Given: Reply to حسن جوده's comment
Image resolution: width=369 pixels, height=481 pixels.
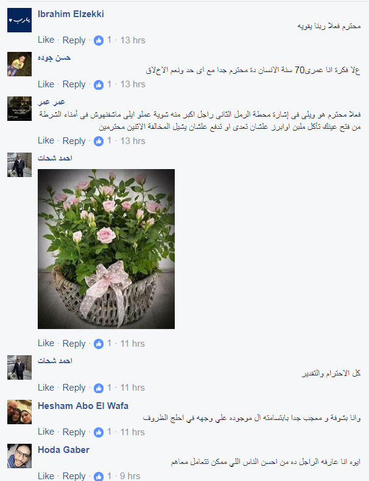Looking at the screenshot, I should pyautogui.click(x=74, y=84).
